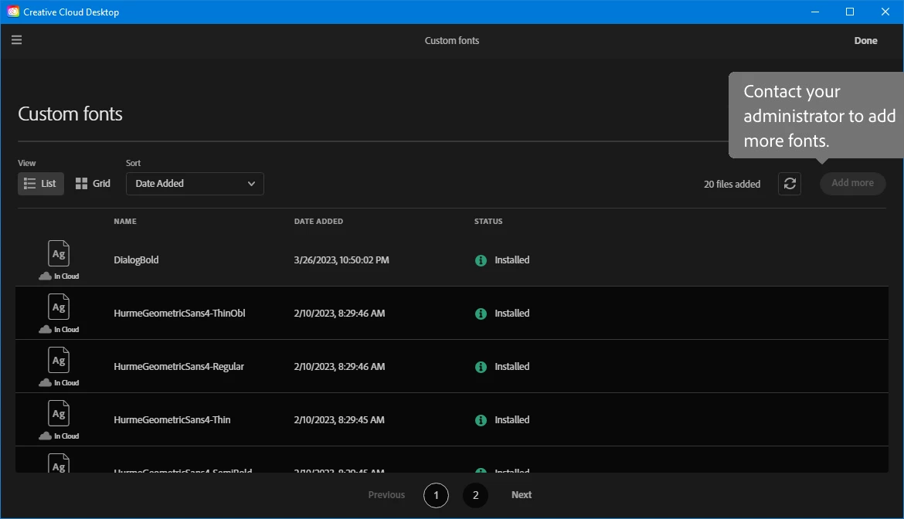Minimize the Creative Cloud Desktop window
Screen dimensions: 904x519
tap(814, 12)
